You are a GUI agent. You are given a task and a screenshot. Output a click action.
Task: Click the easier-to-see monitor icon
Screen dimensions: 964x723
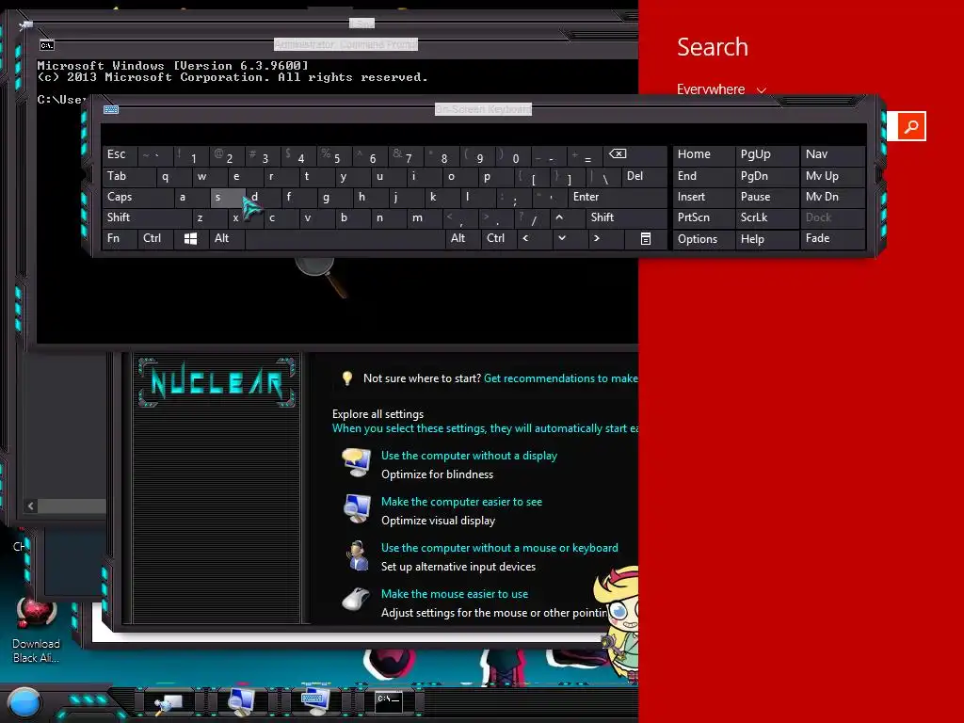click(357, 509)
